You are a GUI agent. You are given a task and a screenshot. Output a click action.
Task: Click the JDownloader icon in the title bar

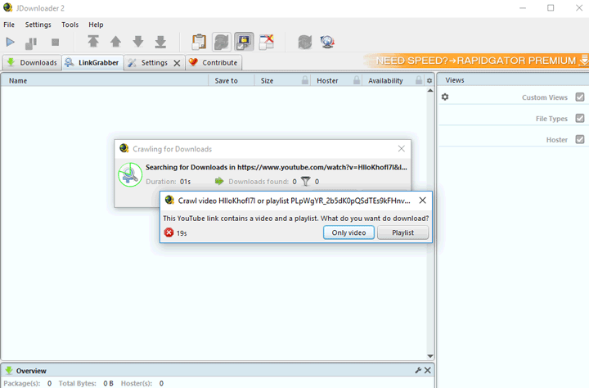tap(8, 7)
